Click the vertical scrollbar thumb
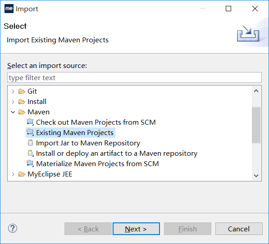The height and width of the screenshot is (244, 269). [256, 125]
